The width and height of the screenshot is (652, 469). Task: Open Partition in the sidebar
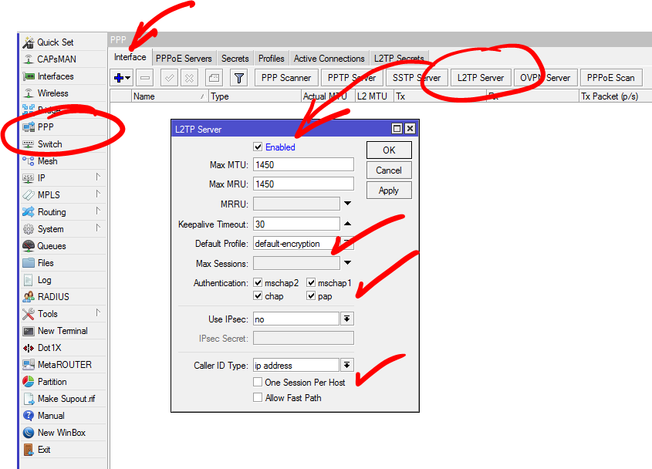[52, 382]
